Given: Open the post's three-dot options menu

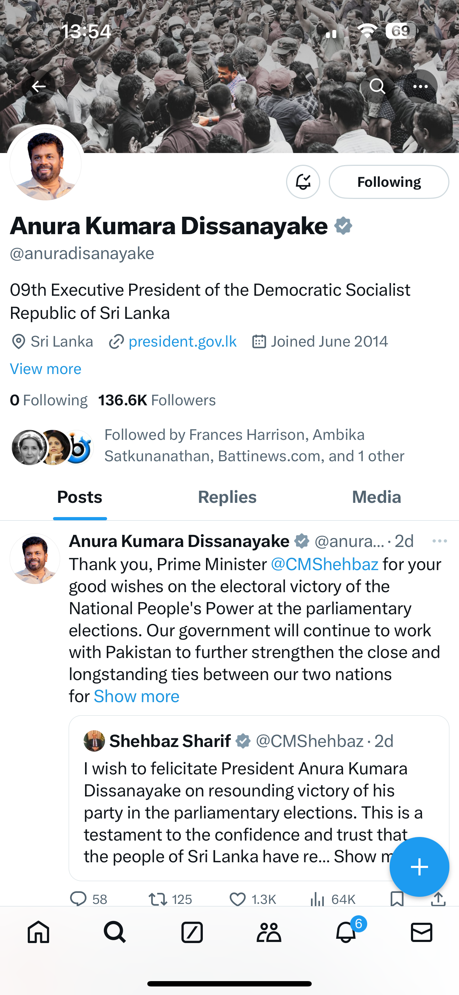Looking at the screenshot, I should pyautogui.click(x=440, y=541).
